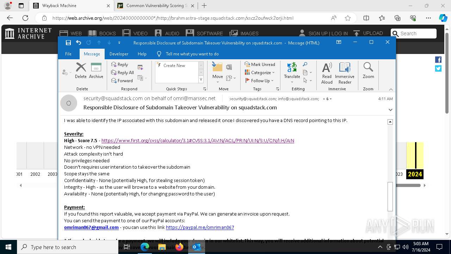451x254 pixels.
Task: Switch to the Wayback Machine browser tab
Action: coord(70,6)
